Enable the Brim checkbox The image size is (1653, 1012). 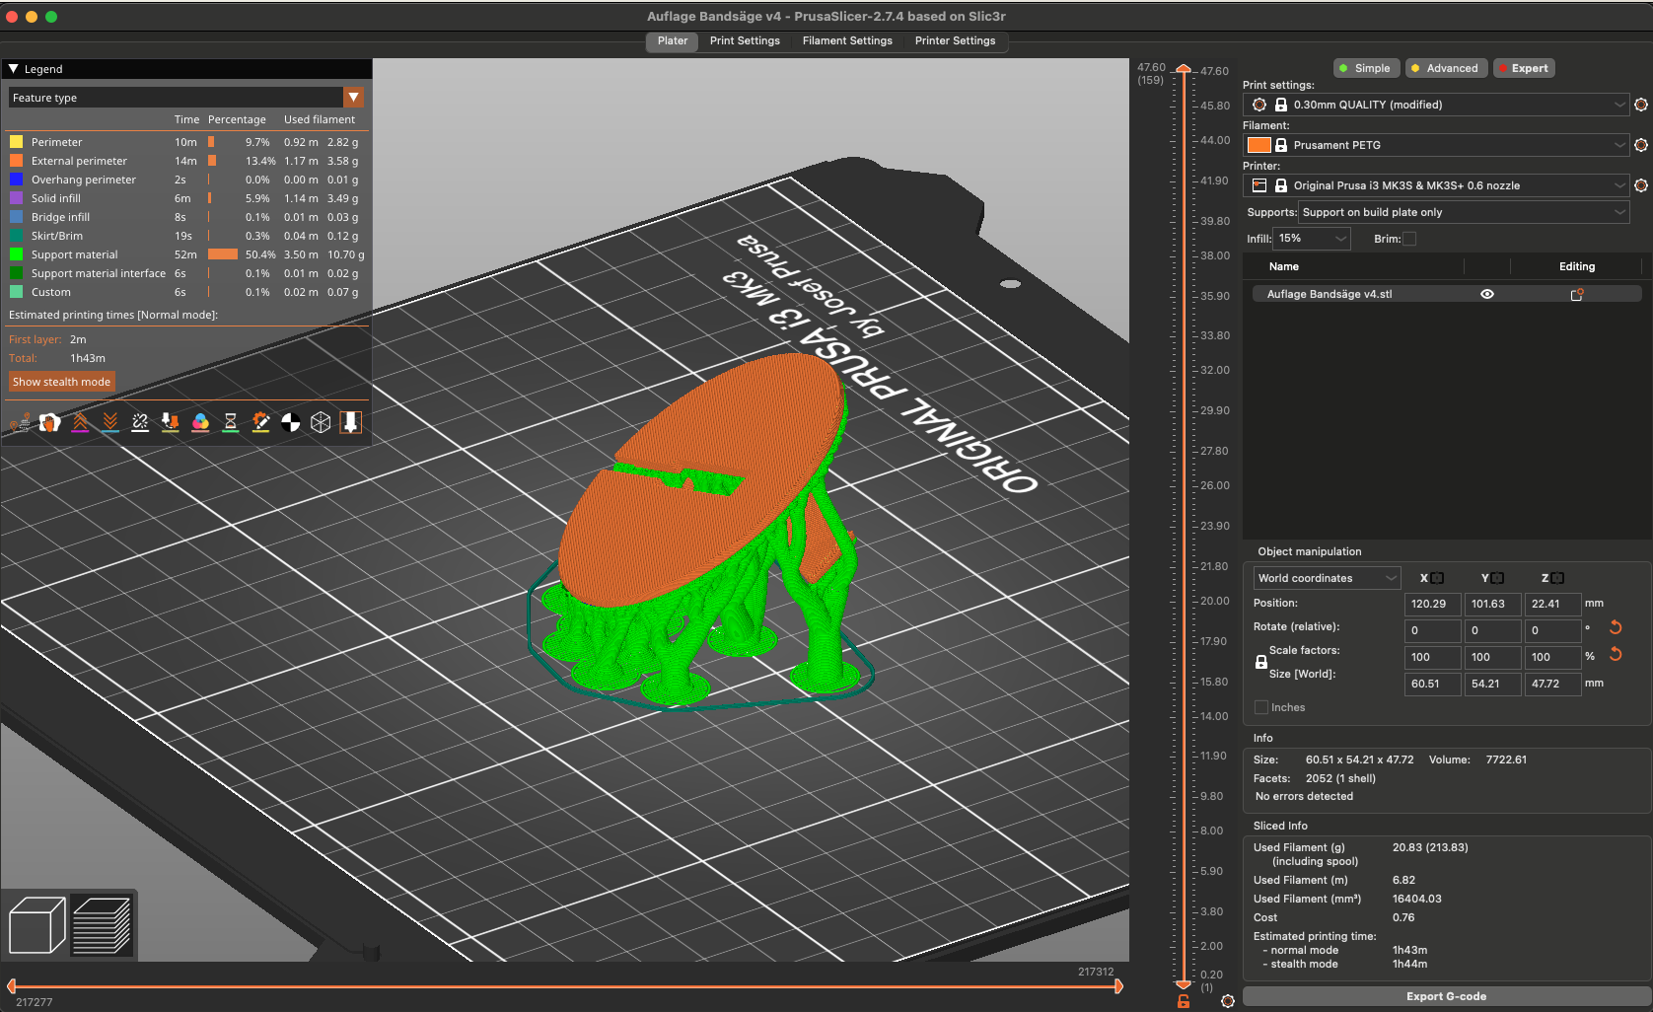[x=1409, y=239]
